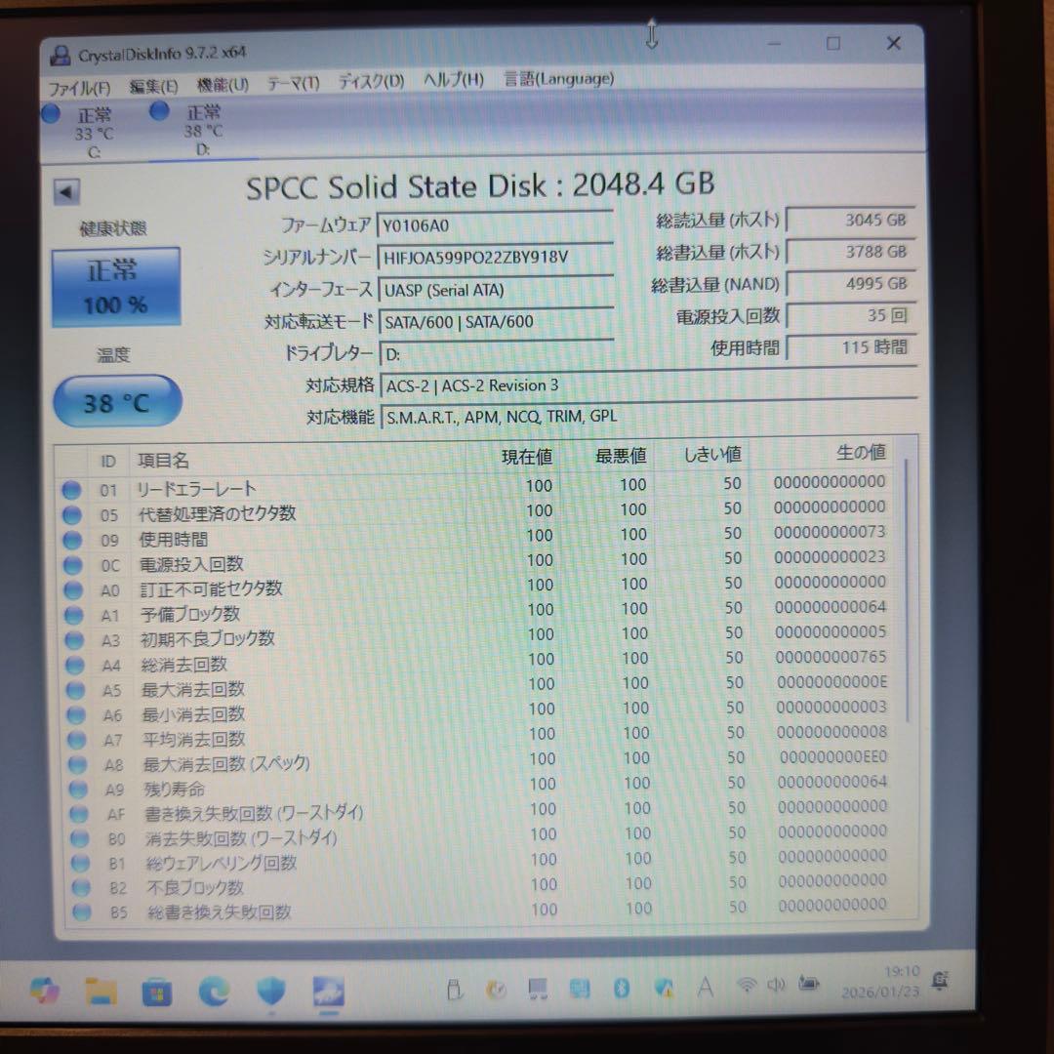Expand the ディスク(D) disk list

coord(371,82)
